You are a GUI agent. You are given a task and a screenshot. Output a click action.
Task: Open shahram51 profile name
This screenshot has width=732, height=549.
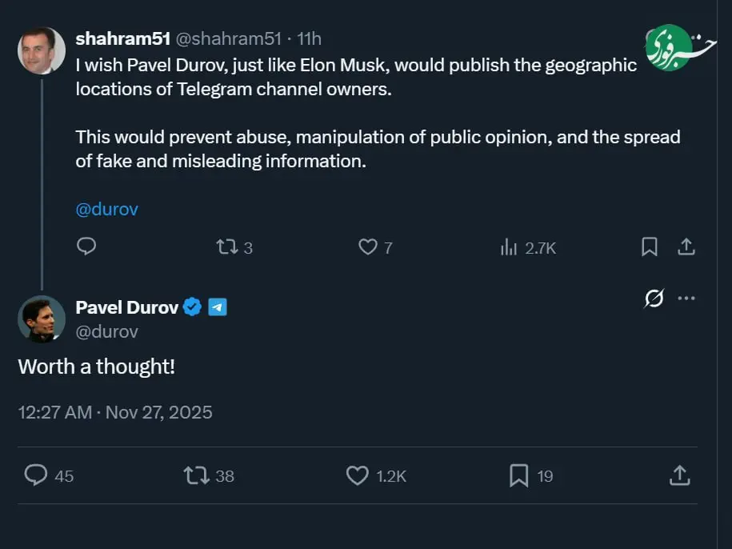[x=122, y=38]
